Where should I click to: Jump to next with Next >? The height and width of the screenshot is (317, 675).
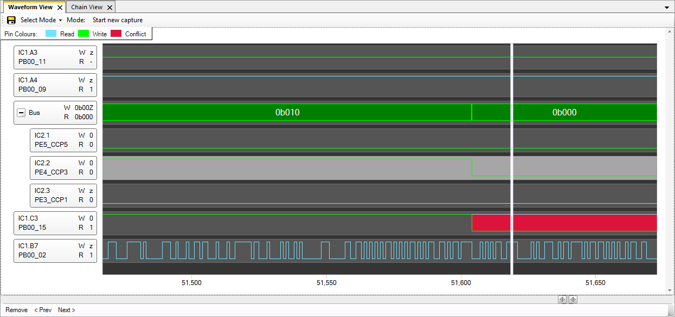(67, 310)
